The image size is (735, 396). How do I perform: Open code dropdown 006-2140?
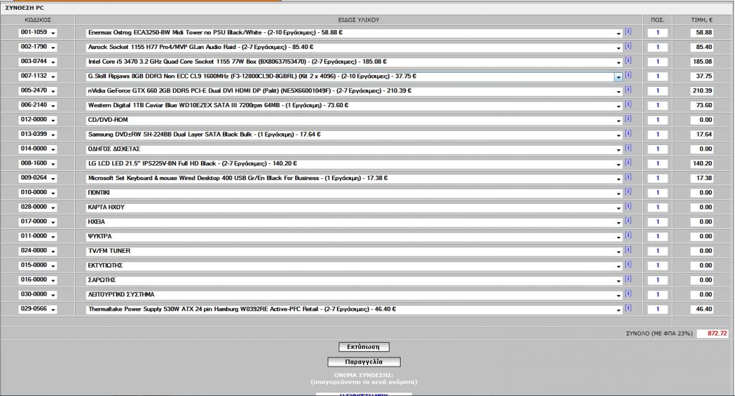[x=37, y=105]
